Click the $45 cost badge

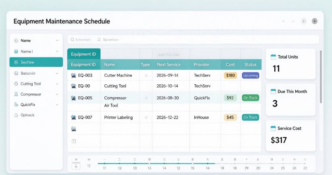(x=230, y=117)
